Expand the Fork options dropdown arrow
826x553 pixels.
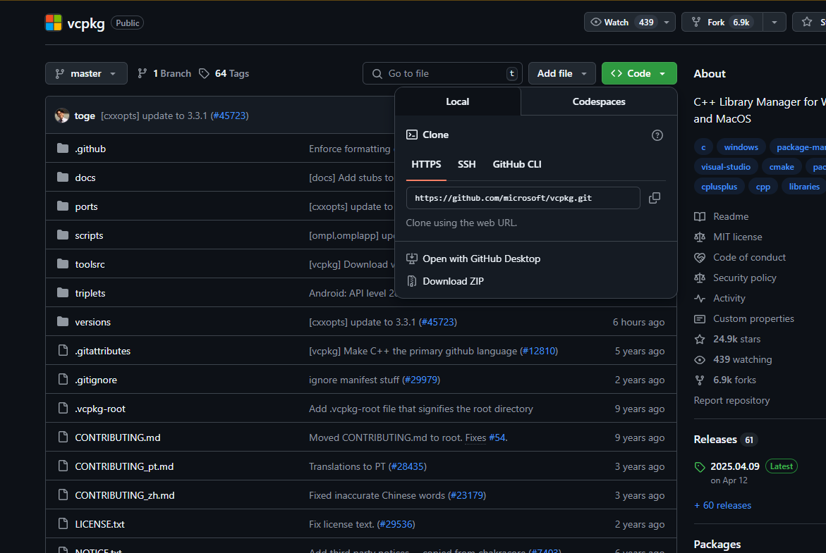(x=775, y=22)
